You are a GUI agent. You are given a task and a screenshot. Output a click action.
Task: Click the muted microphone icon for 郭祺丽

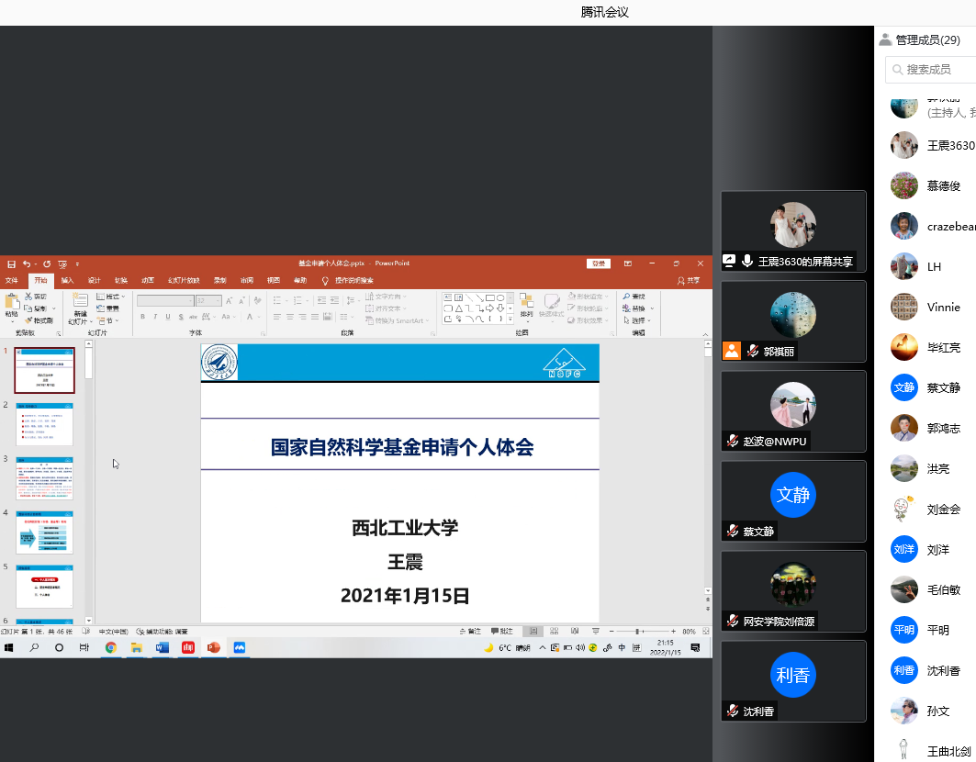click(753, 351)
